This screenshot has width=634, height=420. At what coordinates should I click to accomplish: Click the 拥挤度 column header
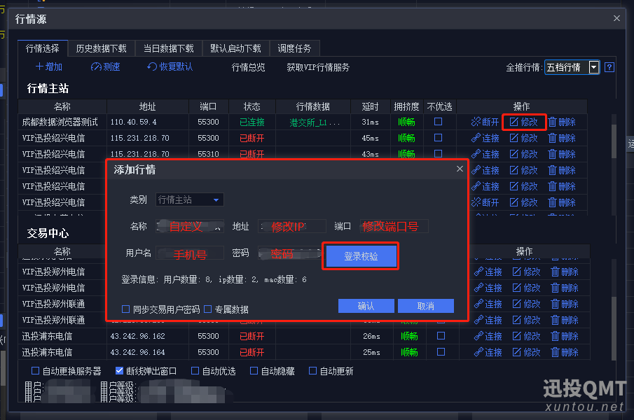(406, 106)
